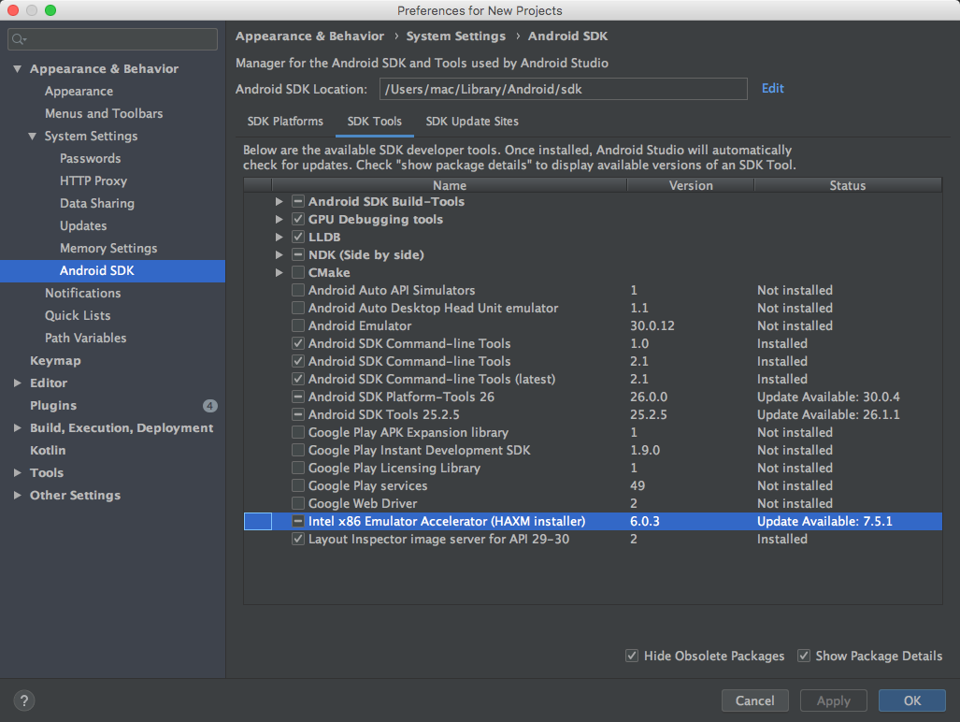The height and width of the screenshot is (722, 960).
Task: Open the help question mark button
Action: pos(24,700)
